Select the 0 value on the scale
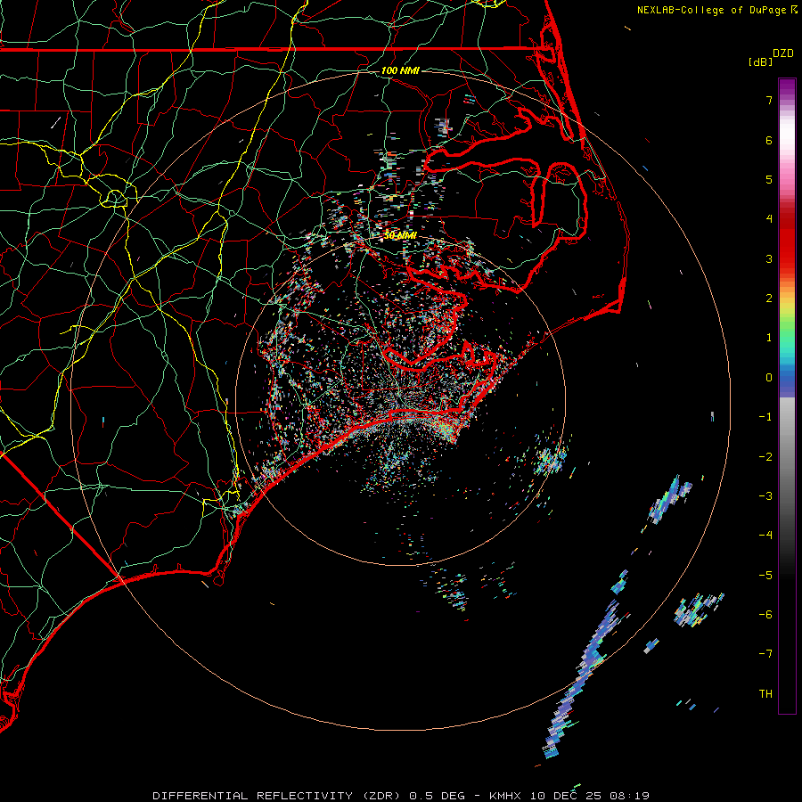The image size is (802, 802). pyautogui.click(x=769, y=378)
